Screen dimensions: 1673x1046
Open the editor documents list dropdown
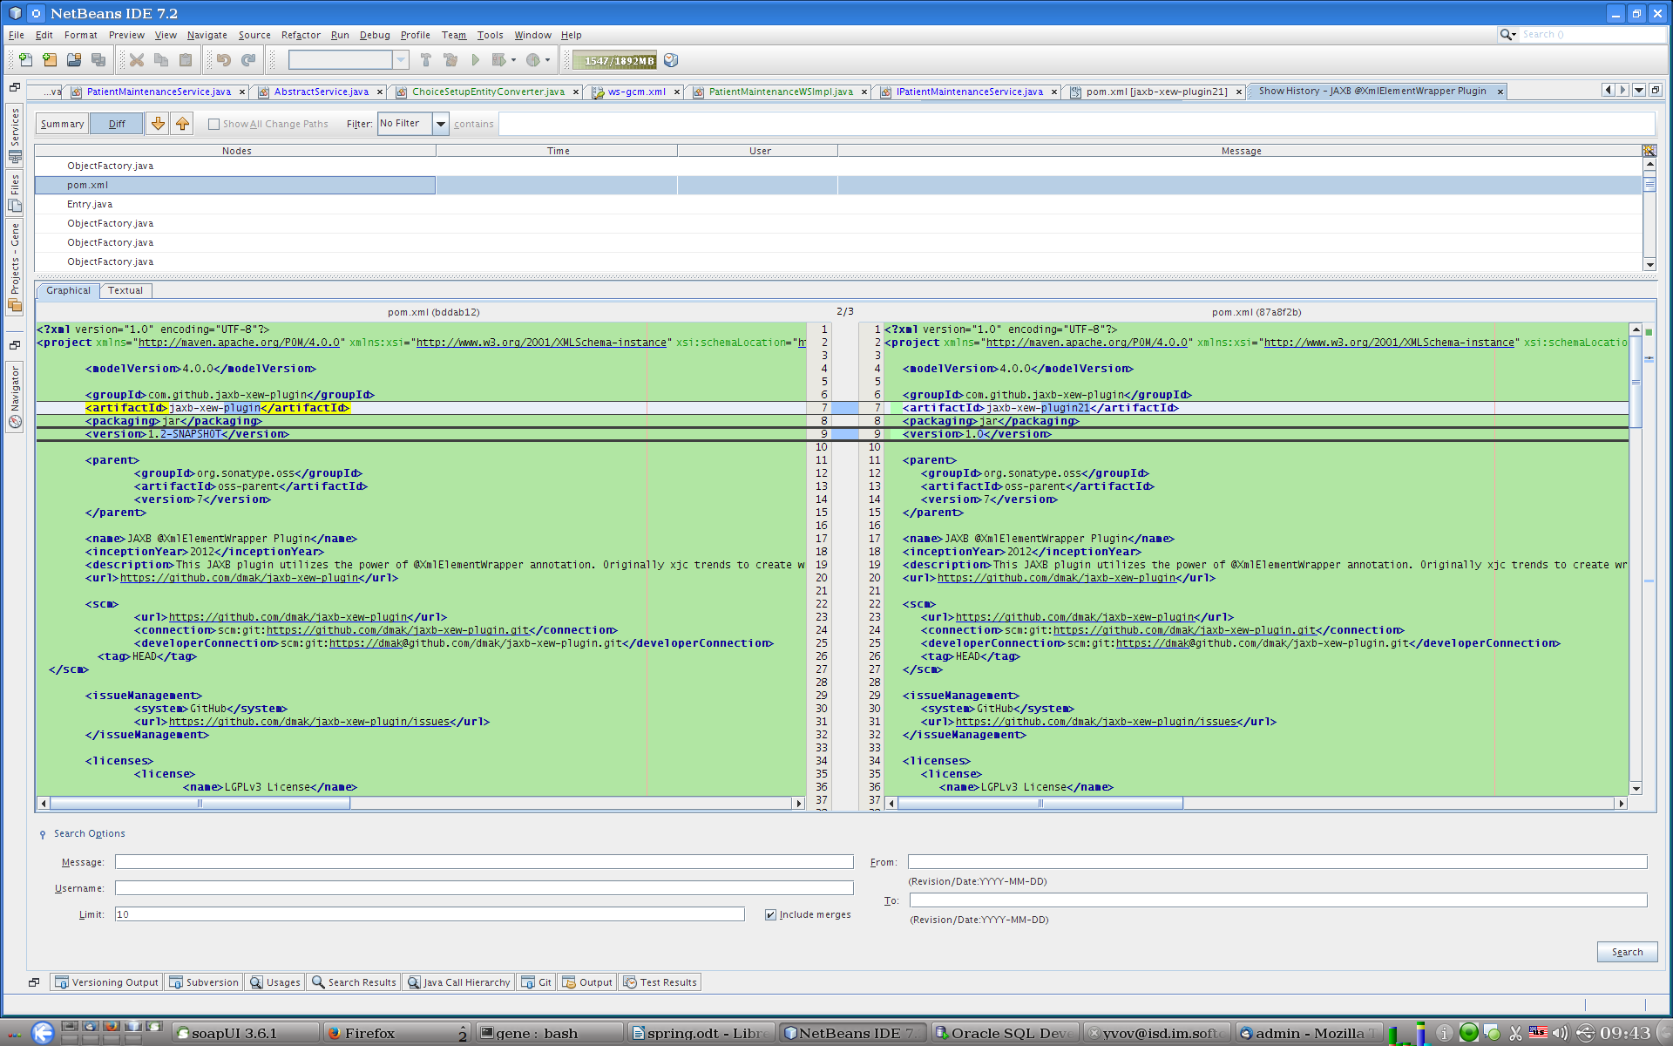(1639, 90)
